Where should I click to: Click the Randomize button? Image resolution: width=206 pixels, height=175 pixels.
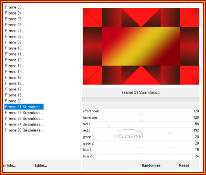[151, 165]
